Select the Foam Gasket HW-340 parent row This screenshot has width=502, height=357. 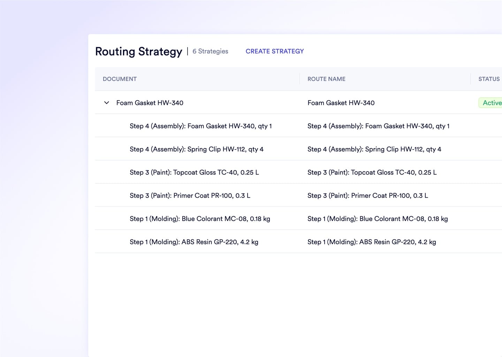150,103
